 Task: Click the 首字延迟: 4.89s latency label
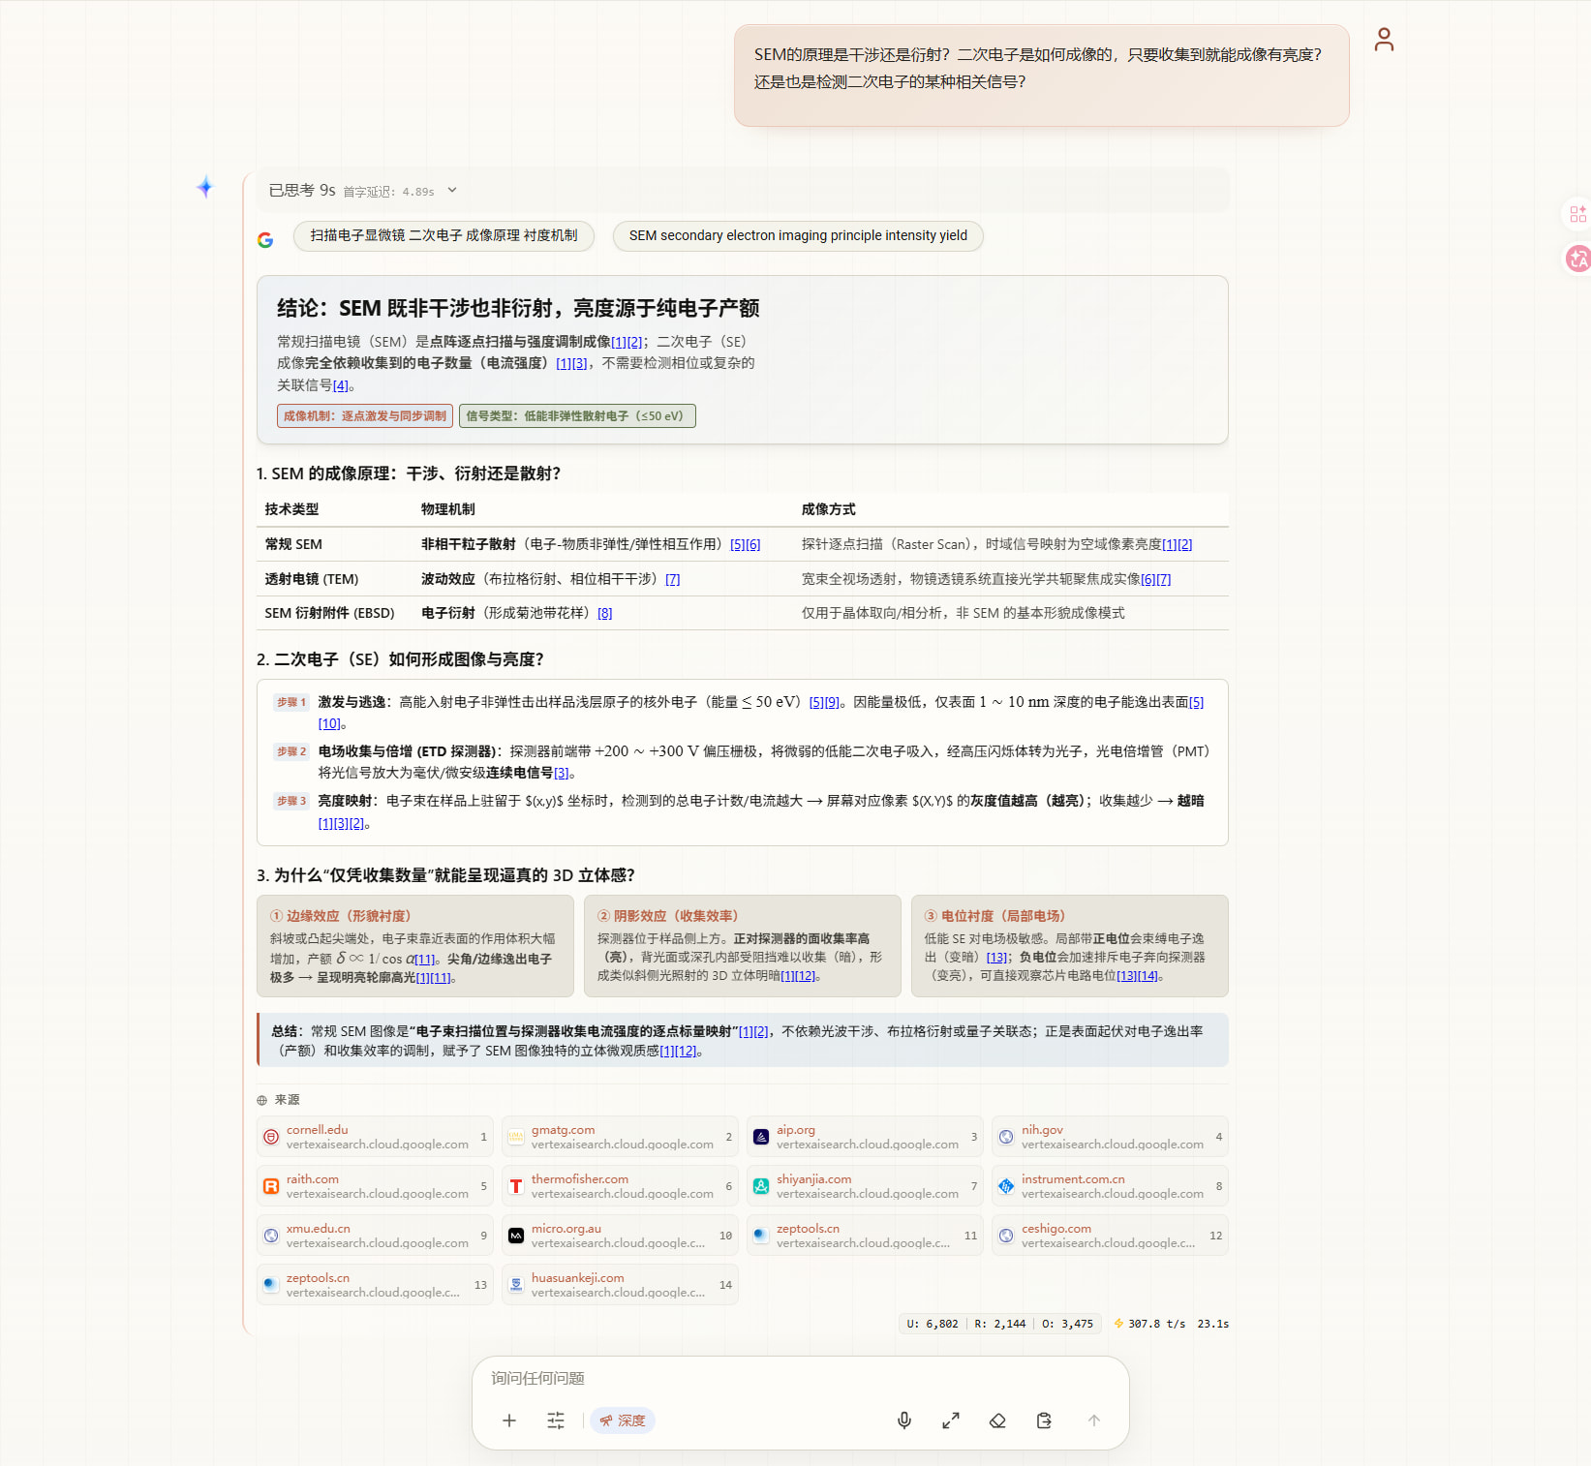(389, 192)
